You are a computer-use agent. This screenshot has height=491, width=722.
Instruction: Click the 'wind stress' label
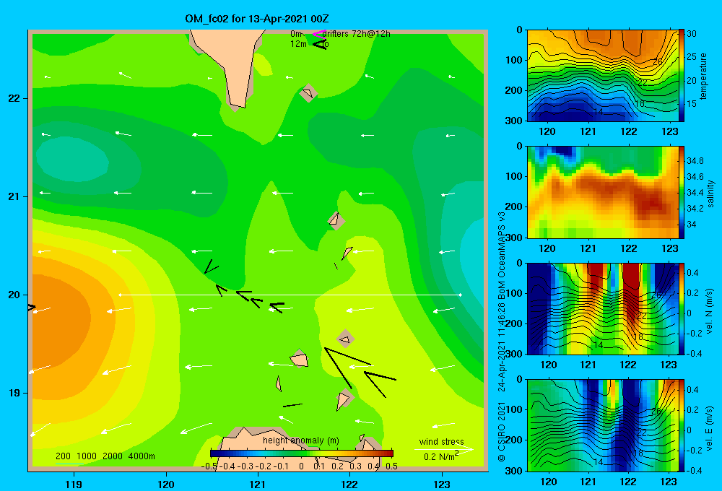[x=441, y=442]
